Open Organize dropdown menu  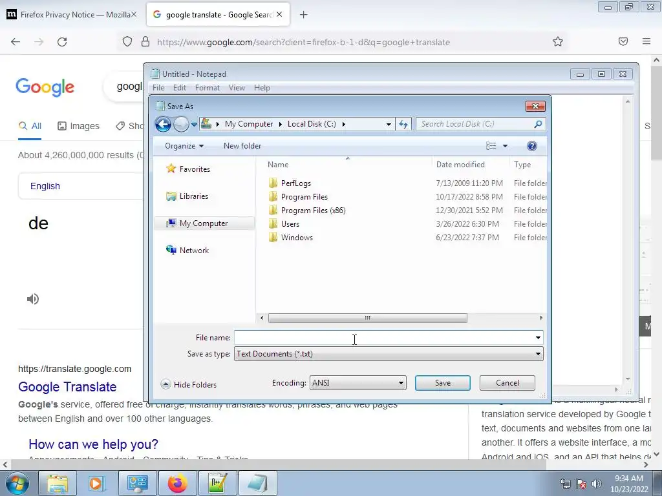pyautogui.click(x=184, y=146)
